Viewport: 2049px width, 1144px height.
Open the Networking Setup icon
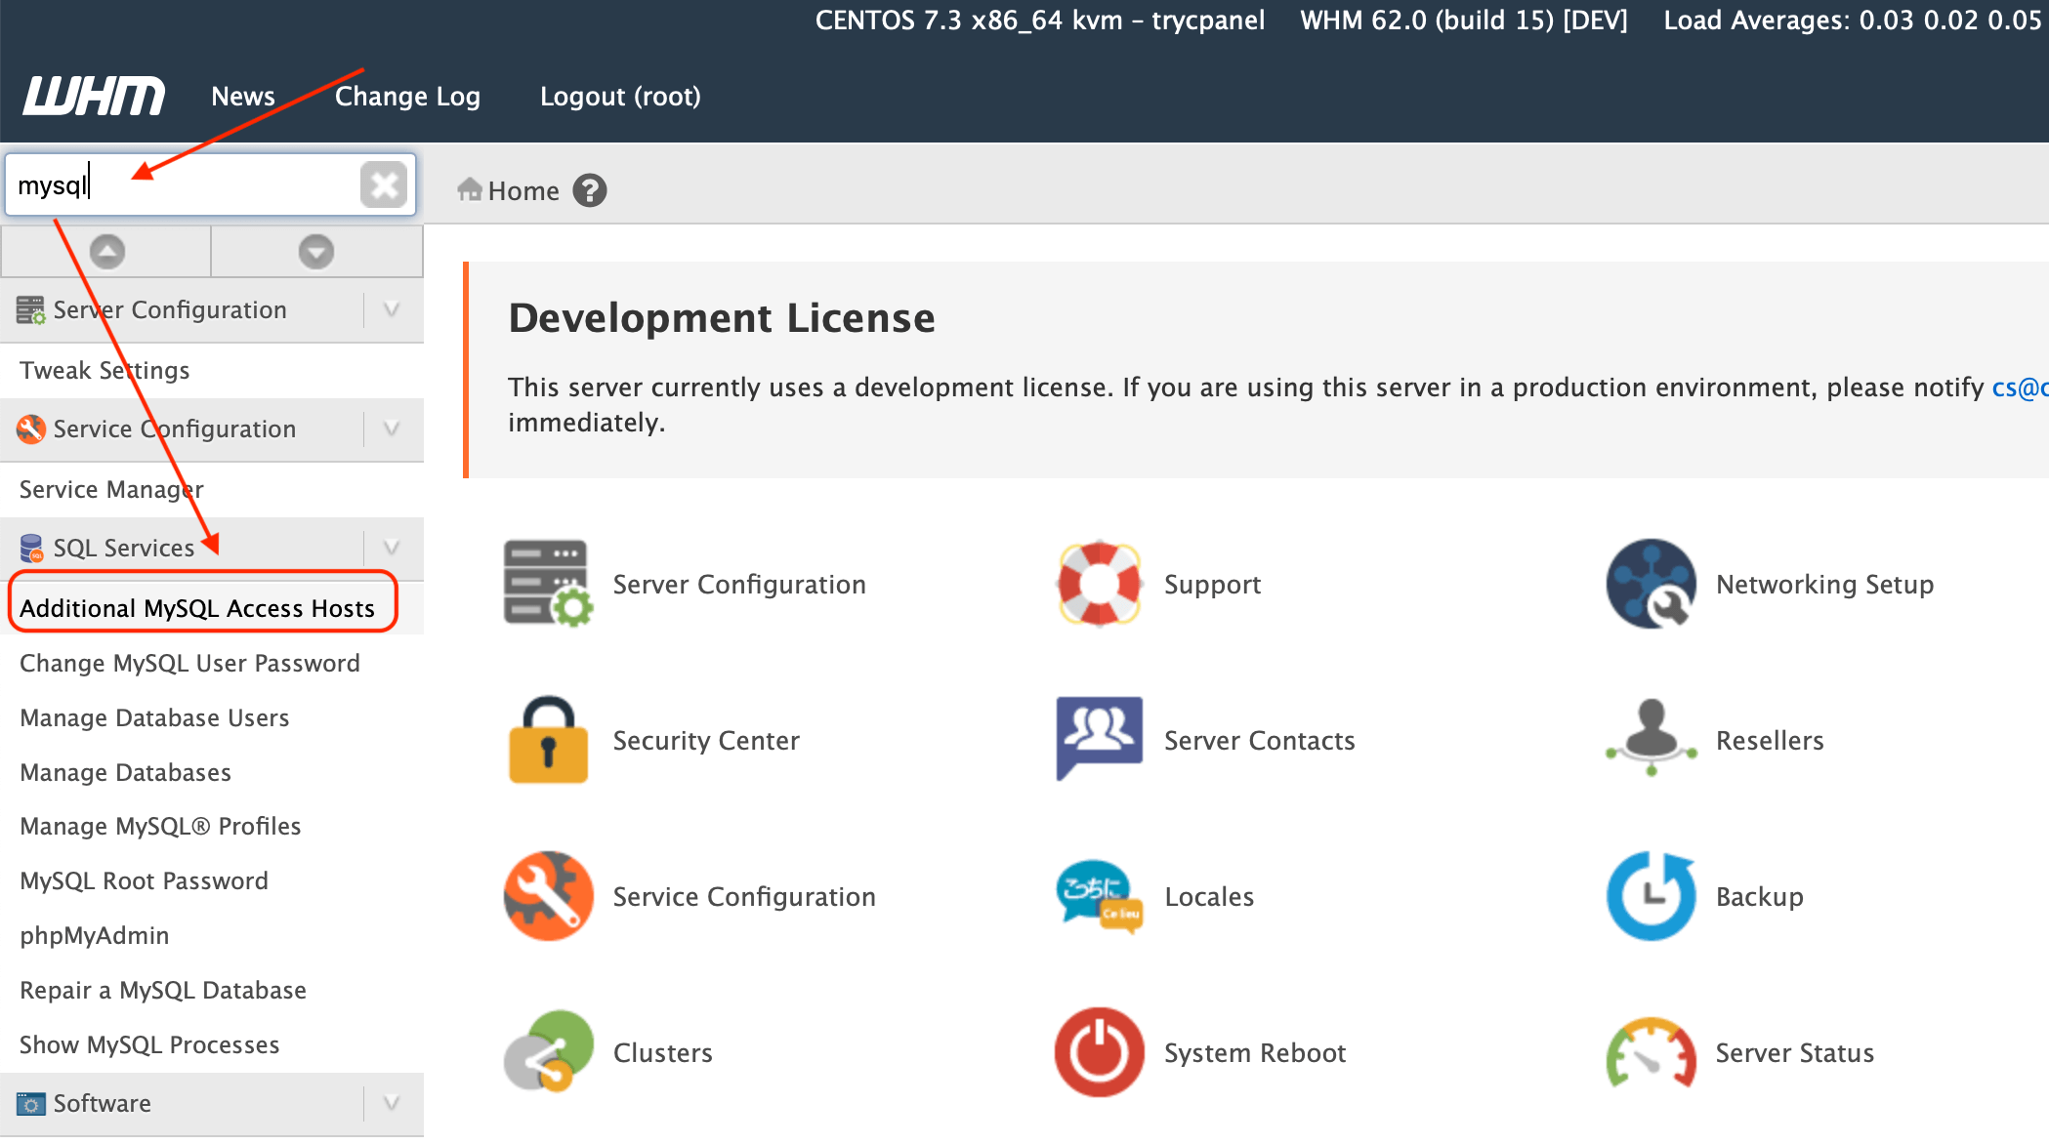pyautogui.click(x=1651, y=584)
